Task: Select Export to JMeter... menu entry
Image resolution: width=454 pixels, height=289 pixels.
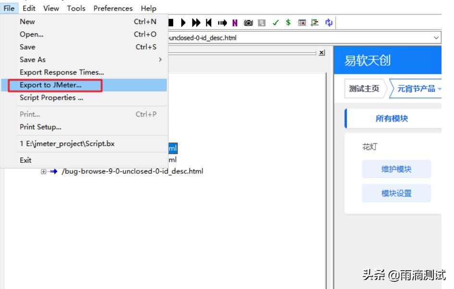Action: [84, 85]
